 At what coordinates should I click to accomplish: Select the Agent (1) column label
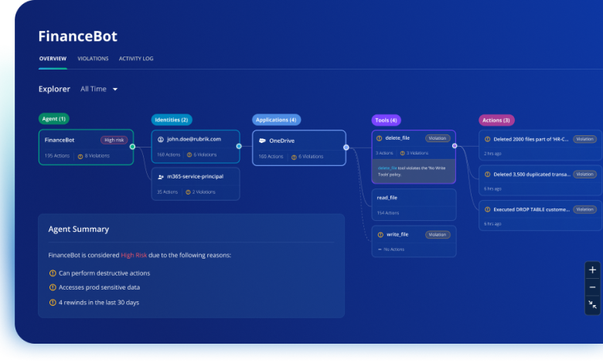click(54, 119)
